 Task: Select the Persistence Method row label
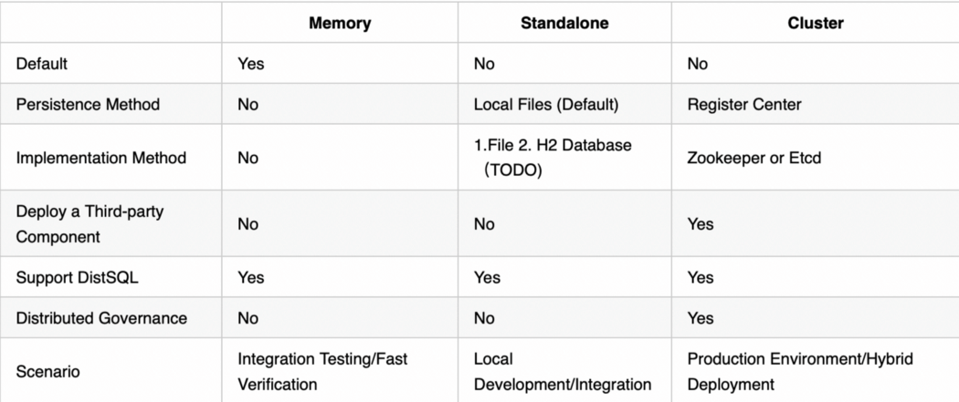(88, 104)
